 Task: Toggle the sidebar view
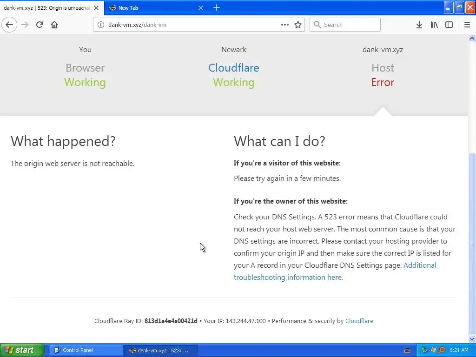pos(449,25)
